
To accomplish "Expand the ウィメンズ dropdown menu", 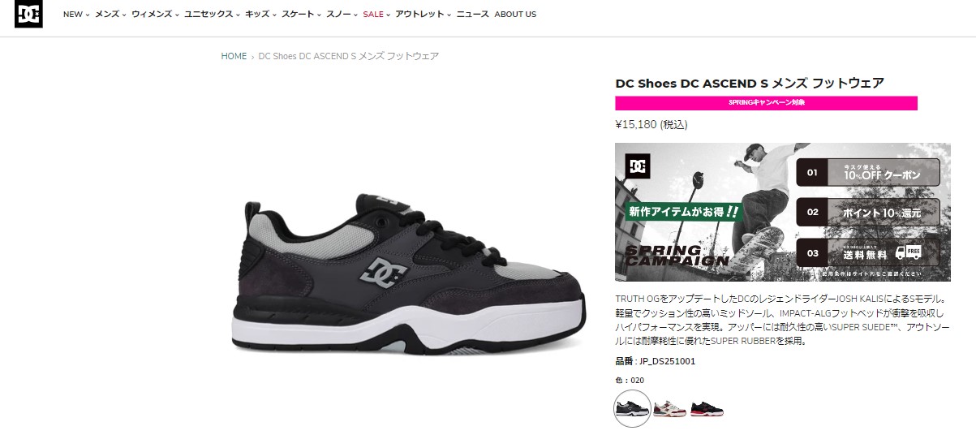I will [155, 15].
